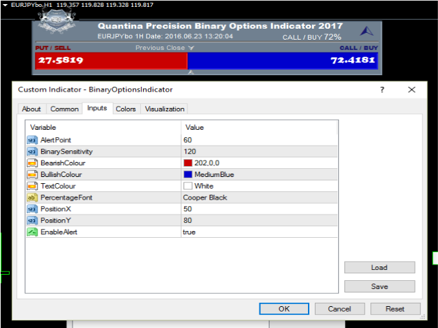This screenshot has height=328, width=438.
Task: Click the Previous Close down chevron
Action: tap(191, 48)
